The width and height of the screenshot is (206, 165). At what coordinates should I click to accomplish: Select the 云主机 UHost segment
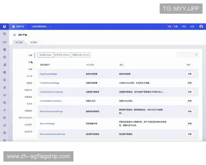pyautogui.click(x=45, y=55)
